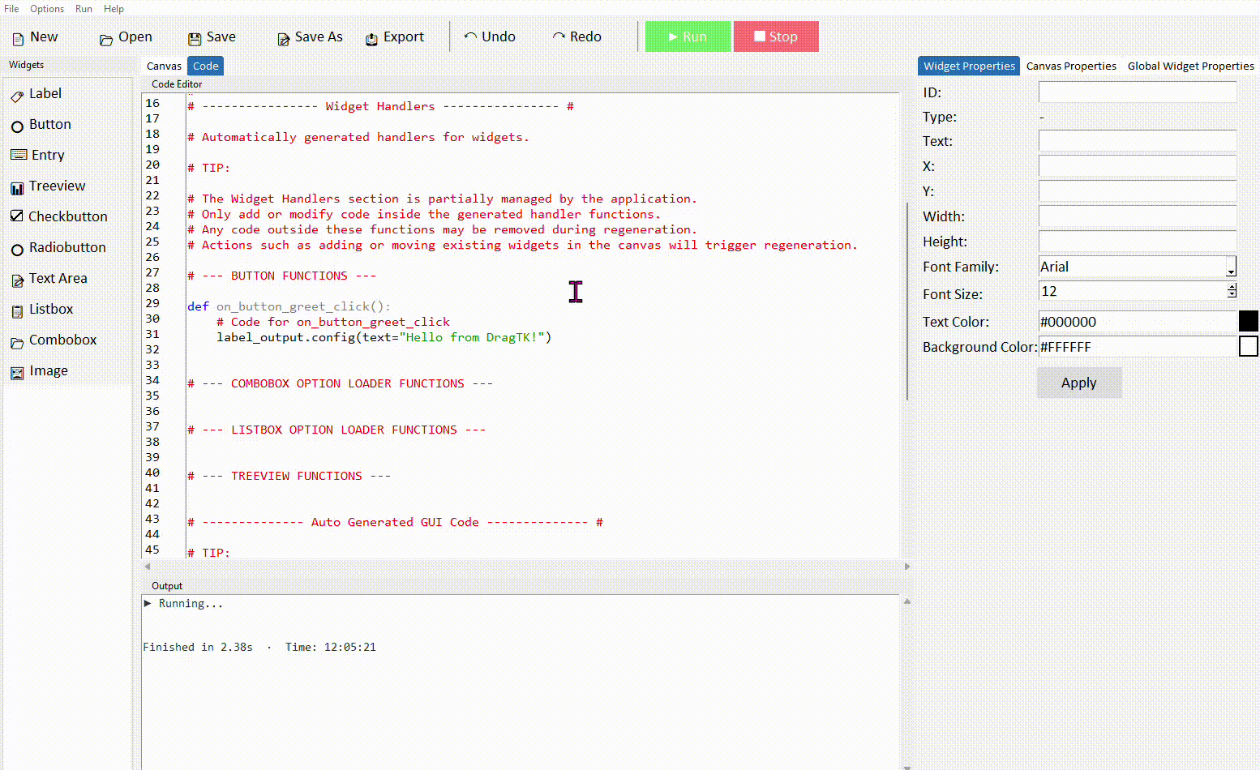The image size is (1260, 770).
Task: Select the Checkbutton widget from palette
Action: point(58,216)
